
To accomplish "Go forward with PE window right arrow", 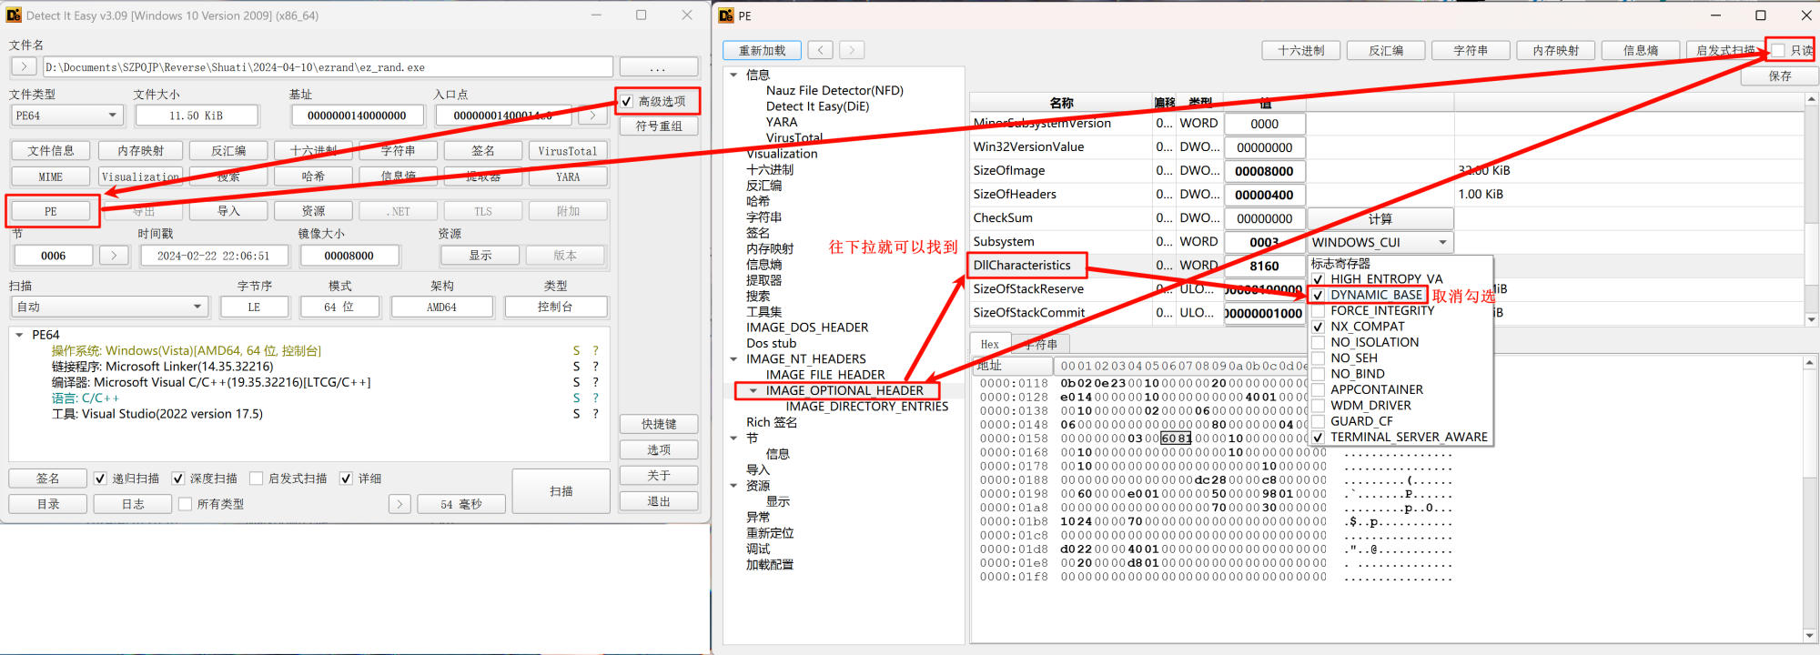I will (x=852, y=50).
